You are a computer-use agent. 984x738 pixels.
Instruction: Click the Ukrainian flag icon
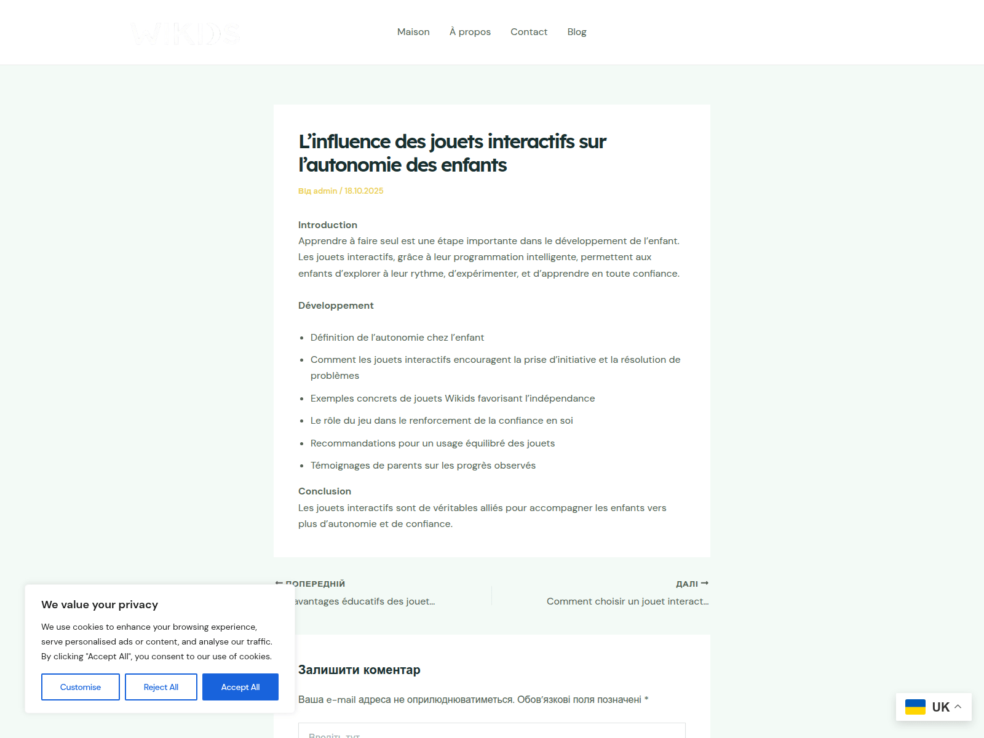(x=915, y=707)
